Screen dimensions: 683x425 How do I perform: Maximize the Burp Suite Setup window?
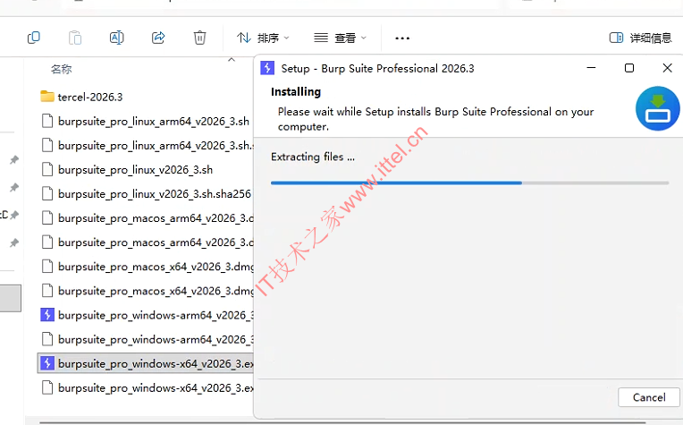629,68
